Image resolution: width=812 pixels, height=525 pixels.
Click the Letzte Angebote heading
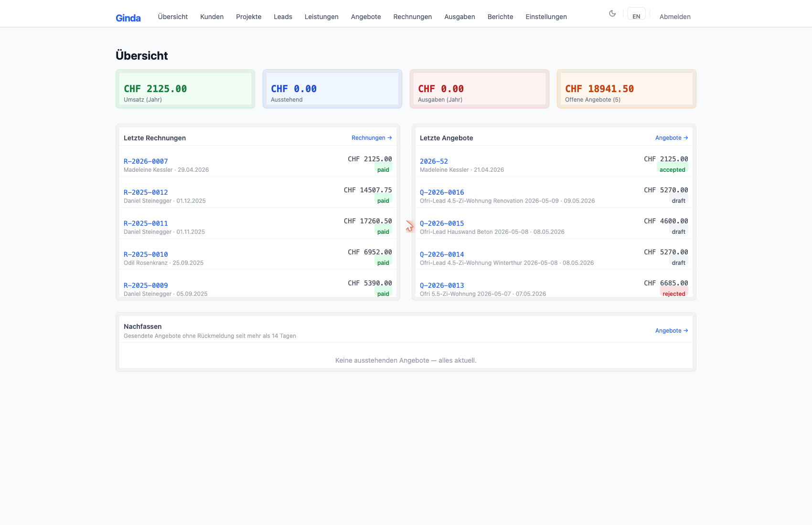click(447, 138)
